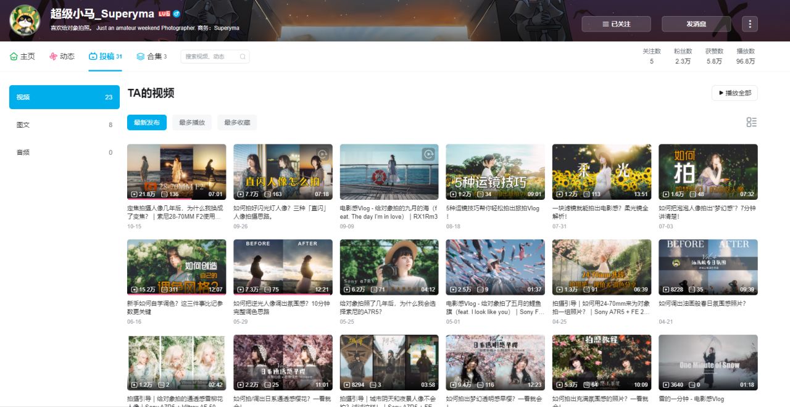Screen dimensions: 790x407
Task: Open the 拍摄教程 10:09 video thumbnail
Action: (602, 363)
